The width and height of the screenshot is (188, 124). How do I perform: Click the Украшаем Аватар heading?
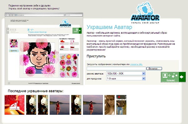click(109, 27)
